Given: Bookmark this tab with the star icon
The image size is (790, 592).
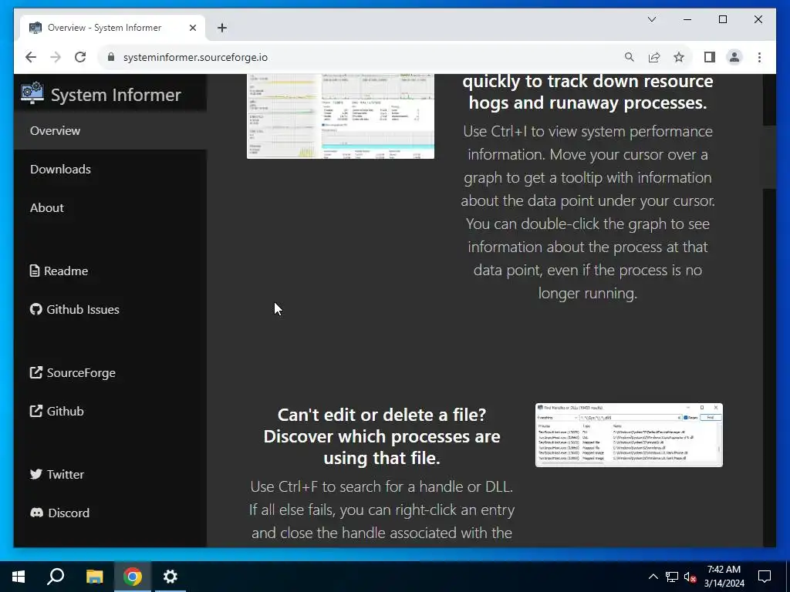Looking at the screenshot, I should (x=679, y=57).
